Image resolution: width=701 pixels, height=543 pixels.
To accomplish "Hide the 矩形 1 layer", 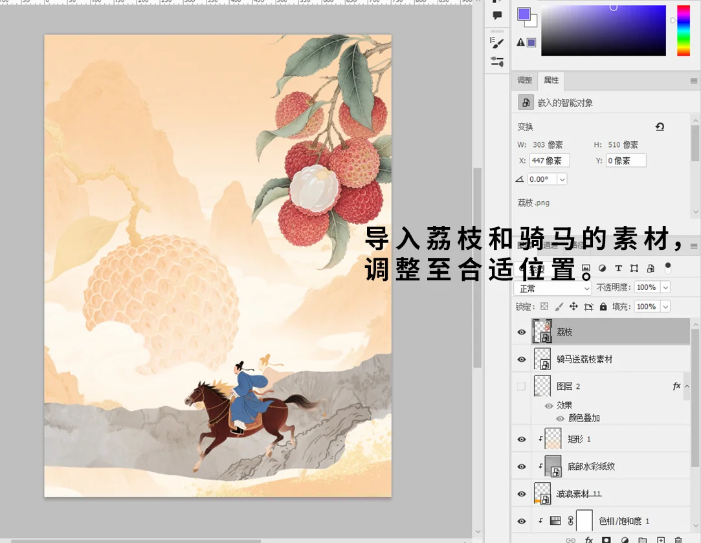I will [x=521, y=439].
